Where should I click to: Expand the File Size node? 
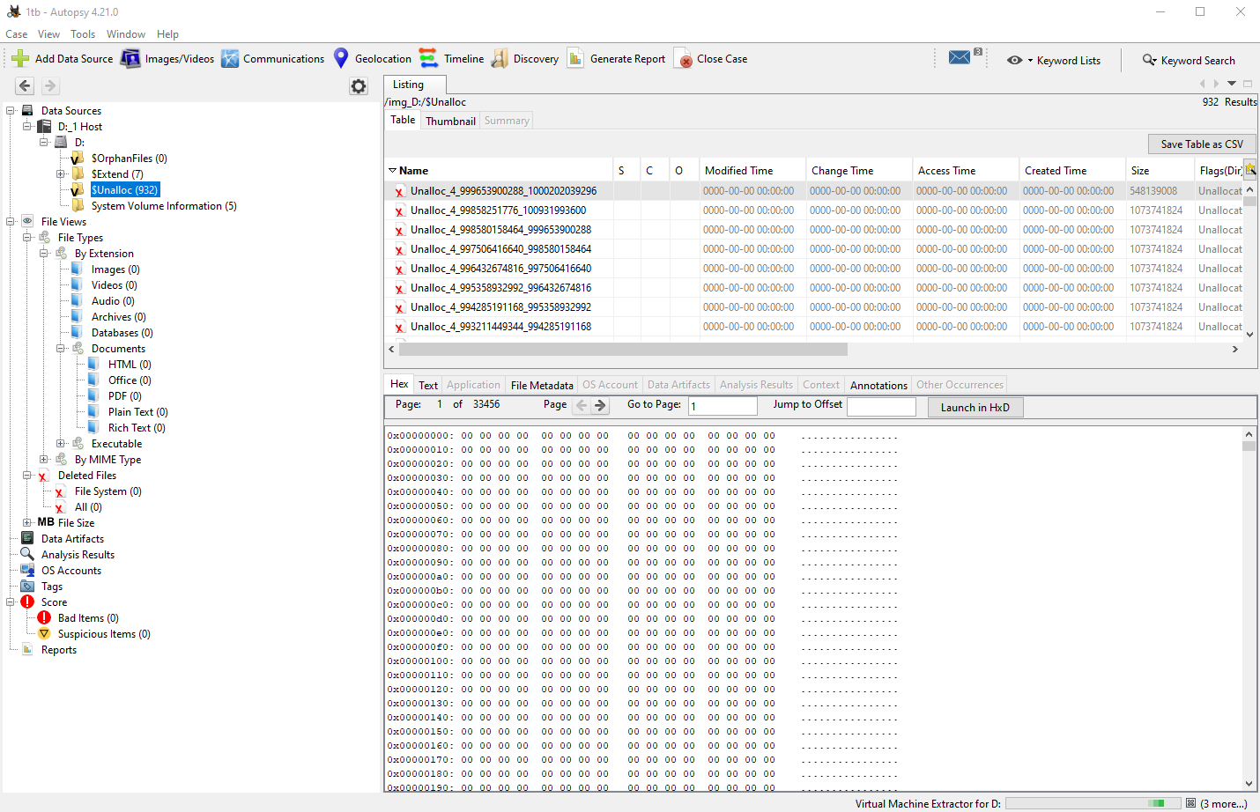27,523
